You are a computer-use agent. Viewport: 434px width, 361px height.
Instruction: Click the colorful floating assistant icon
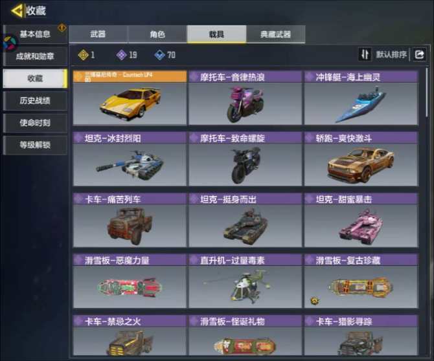click(10, 43)
